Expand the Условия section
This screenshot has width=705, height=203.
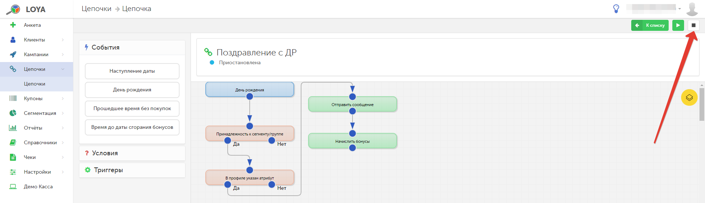tap(132, 153)
